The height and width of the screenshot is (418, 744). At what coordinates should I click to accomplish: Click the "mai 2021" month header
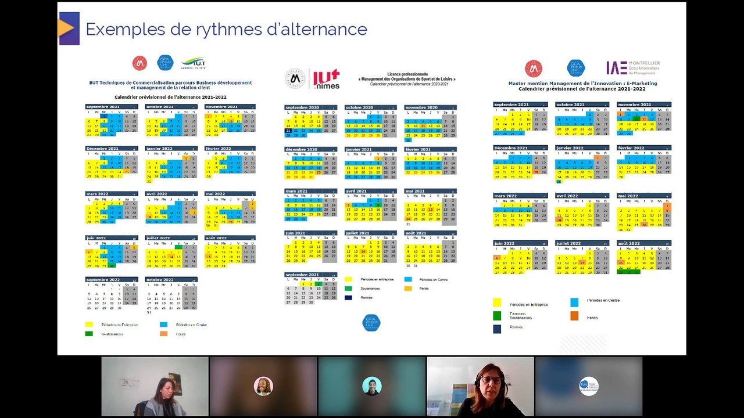click(x=430, y=191)
